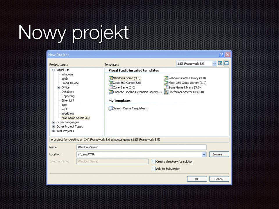This screenshot has height=209, width=279.
Task: Close the New Project dialog
Action: (228, 55)
